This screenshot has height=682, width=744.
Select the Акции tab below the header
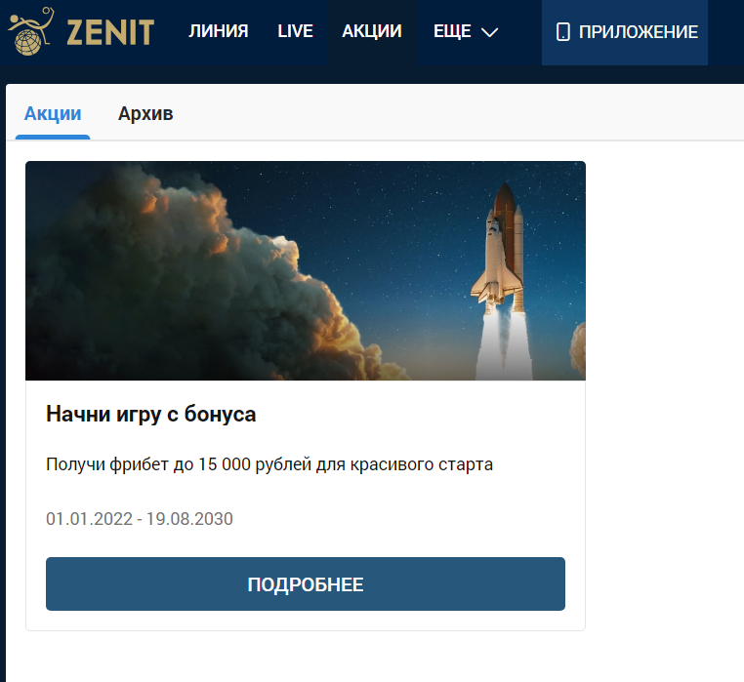53,113
